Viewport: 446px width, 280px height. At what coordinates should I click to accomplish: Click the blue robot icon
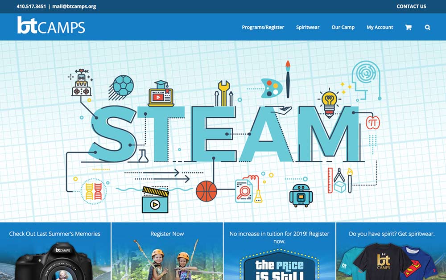(301, 195)
